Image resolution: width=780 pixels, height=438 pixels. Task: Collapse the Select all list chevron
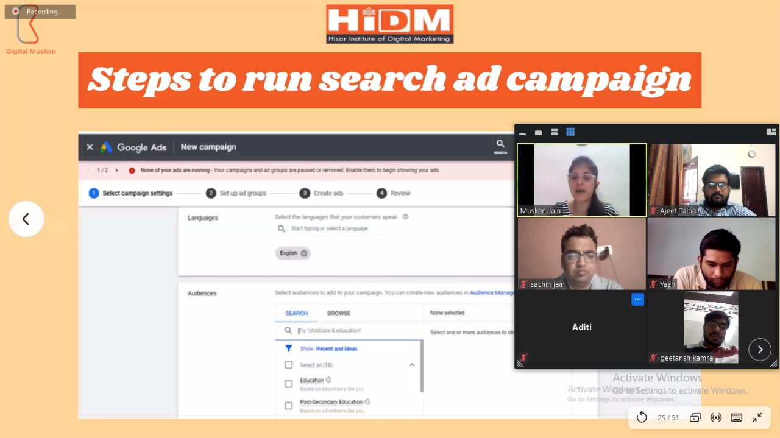click(412, 365)
